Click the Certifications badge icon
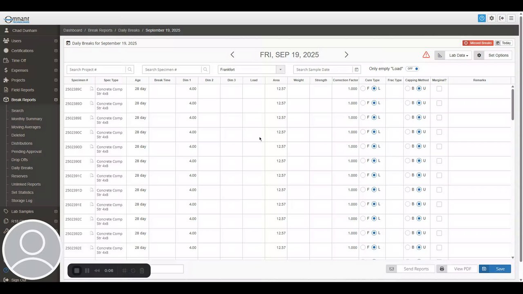The height and width of the screenshot is (294, 523). tap(6, 51)
